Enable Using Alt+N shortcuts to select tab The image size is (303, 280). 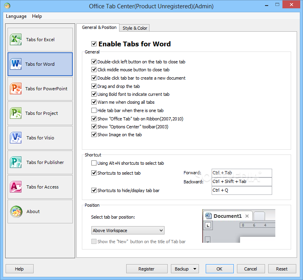94,163
